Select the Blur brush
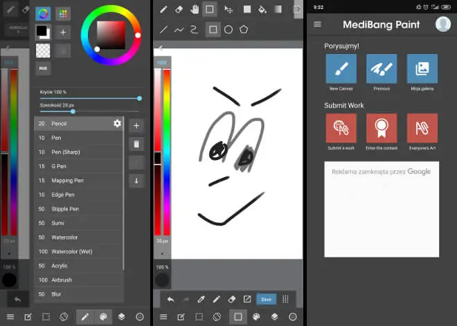Screen dimensions: 457x326 79,294
